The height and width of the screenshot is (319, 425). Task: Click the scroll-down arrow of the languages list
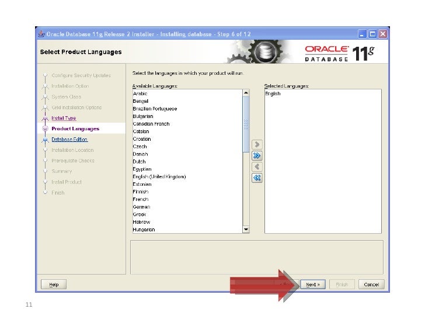point(246,230)
